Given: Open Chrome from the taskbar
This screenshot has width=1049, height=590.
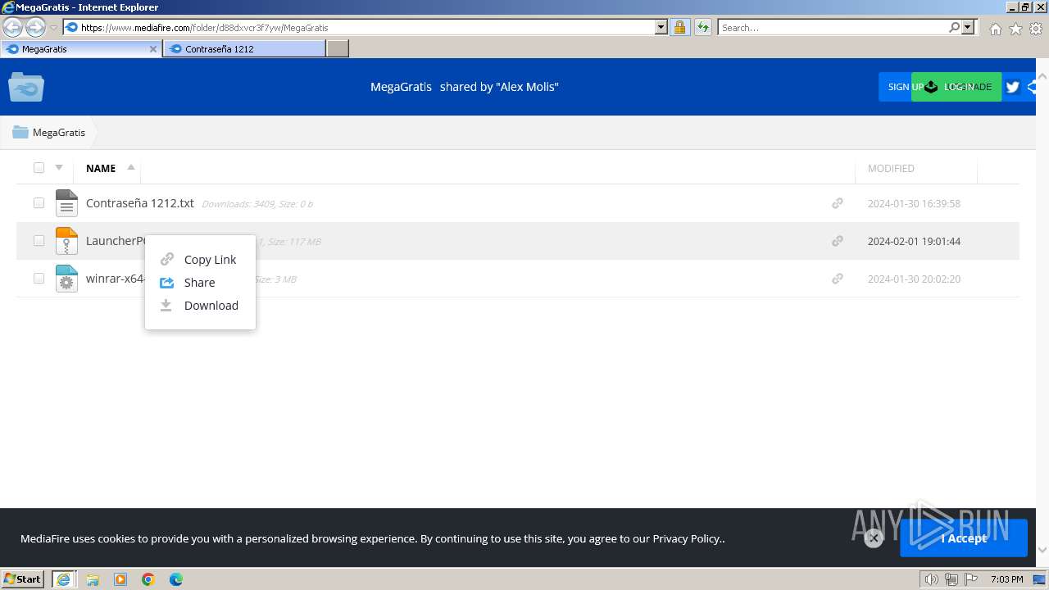Looking at the screenshot, I should [148, 579].
